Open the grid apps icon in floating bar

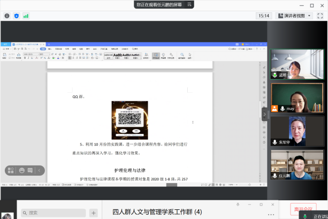tap(10, 170)
